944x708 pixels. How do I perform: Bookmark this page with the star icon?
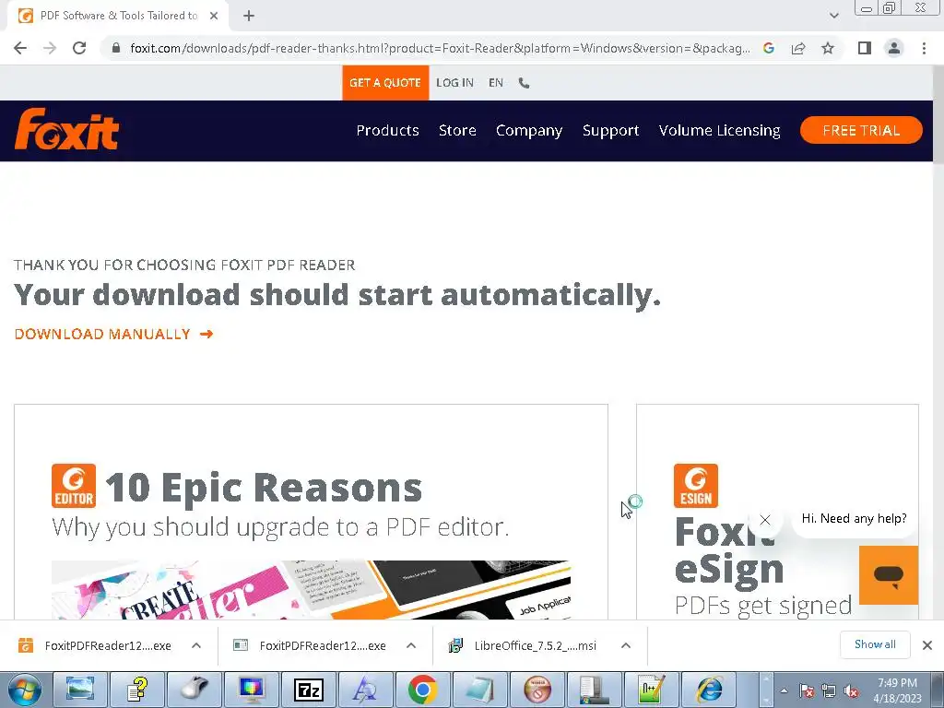pos(828,48)
